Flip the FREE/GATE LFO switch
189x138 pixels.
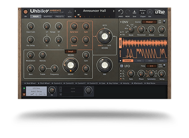click(x=164, y=66)
